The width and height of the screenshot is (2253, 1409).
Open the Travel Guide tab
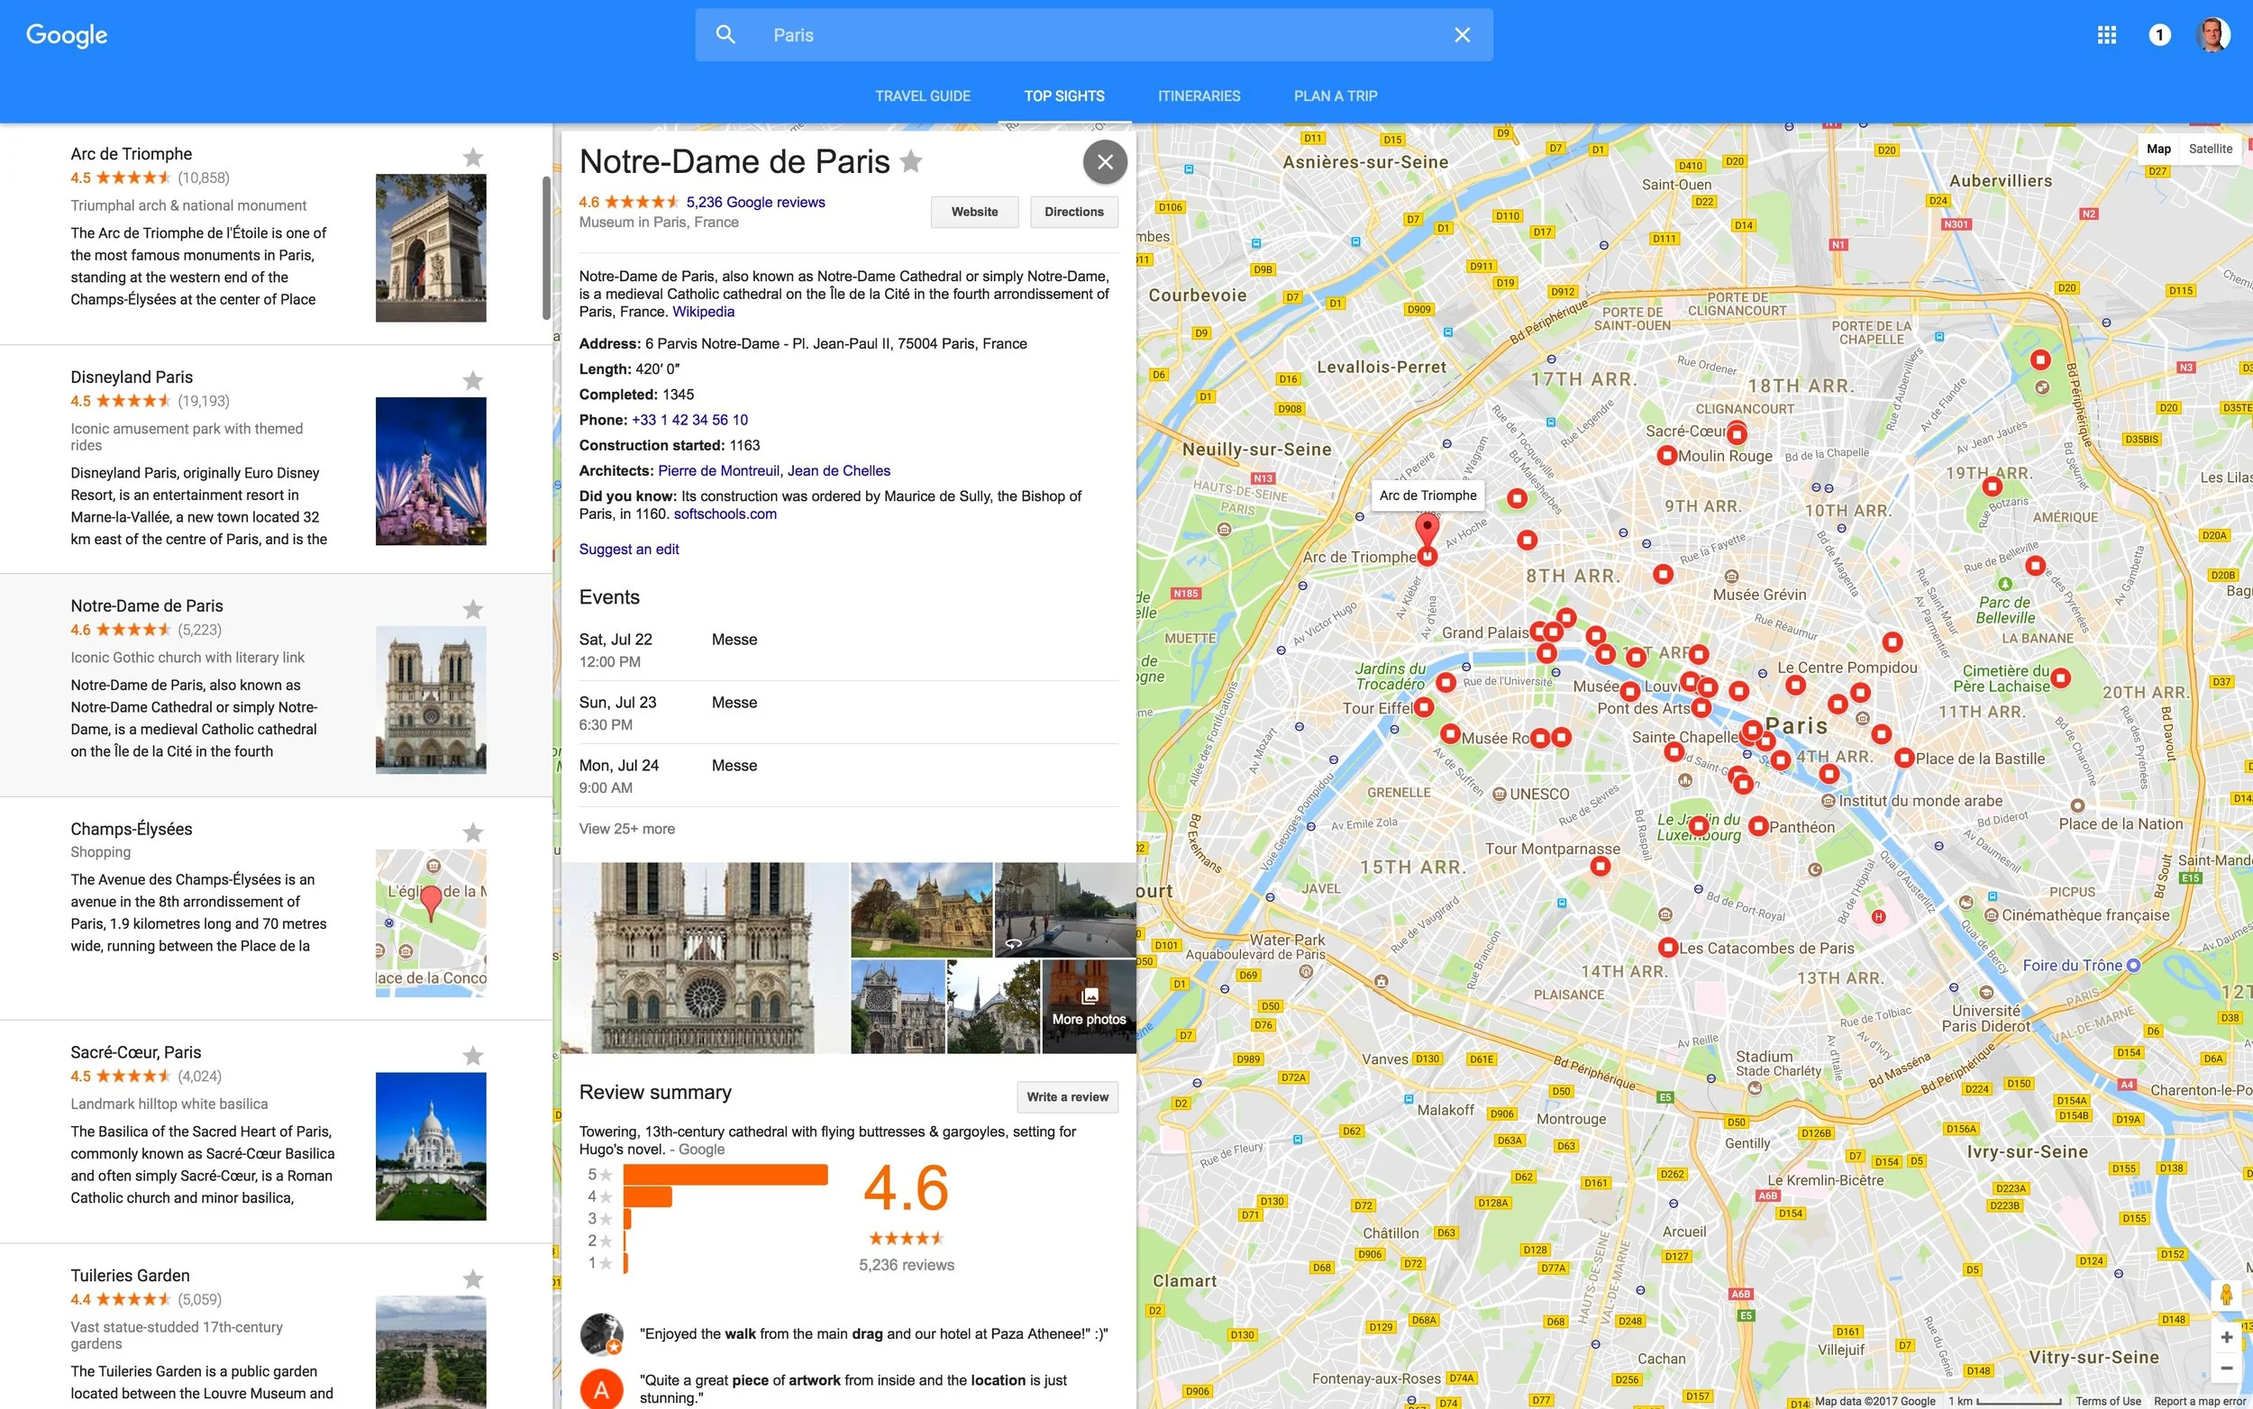point(922,96)
